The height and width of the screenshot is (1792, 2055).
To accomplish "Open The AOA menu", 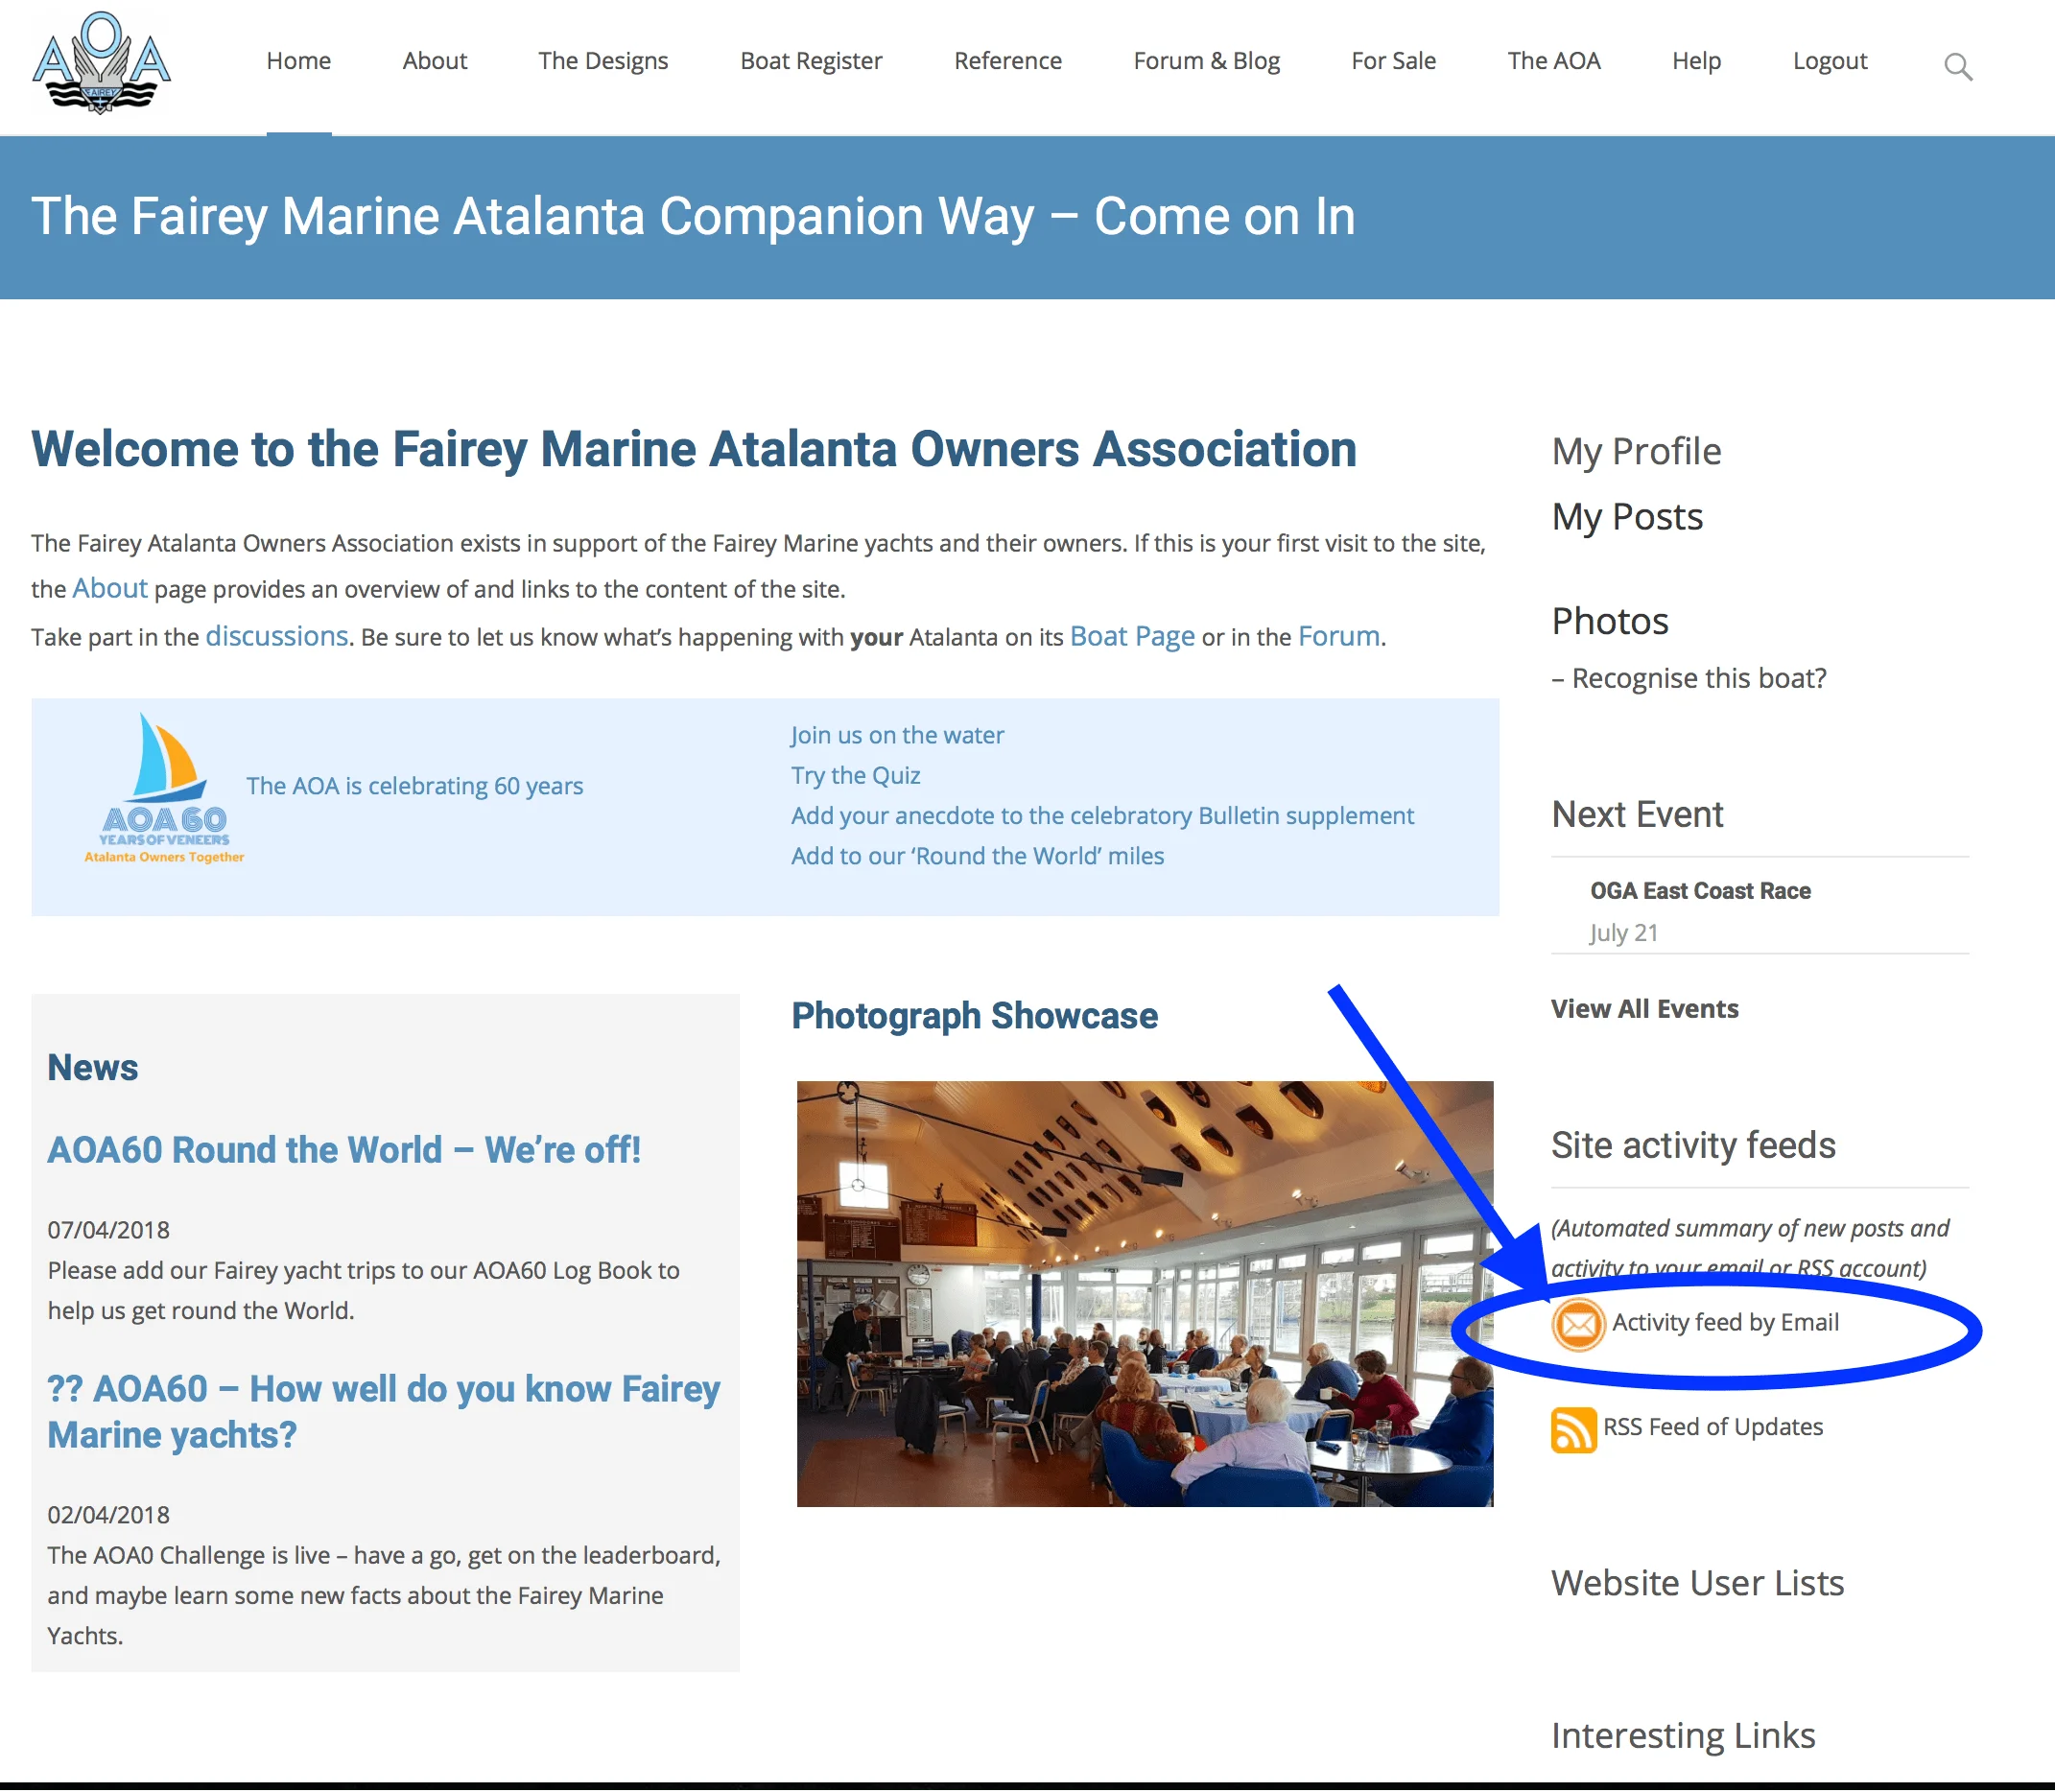I will coord(1553,61).
